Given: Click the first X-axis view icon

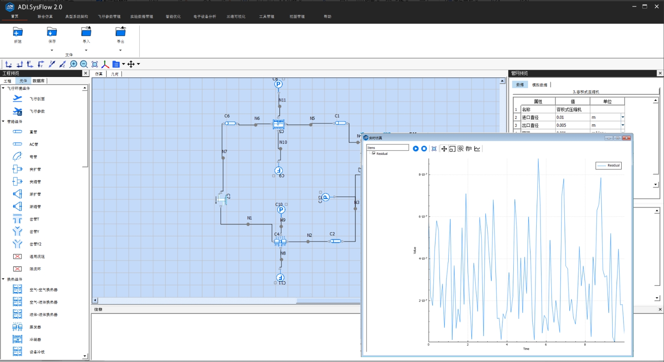Looking at the screenshot, I should pos(9,64).
